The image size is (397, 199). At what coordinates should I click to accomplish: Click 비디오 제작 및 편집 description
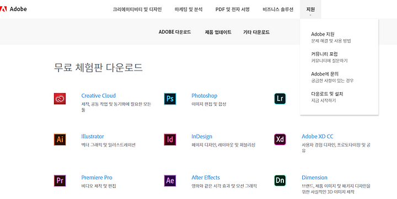pos(99,186)
